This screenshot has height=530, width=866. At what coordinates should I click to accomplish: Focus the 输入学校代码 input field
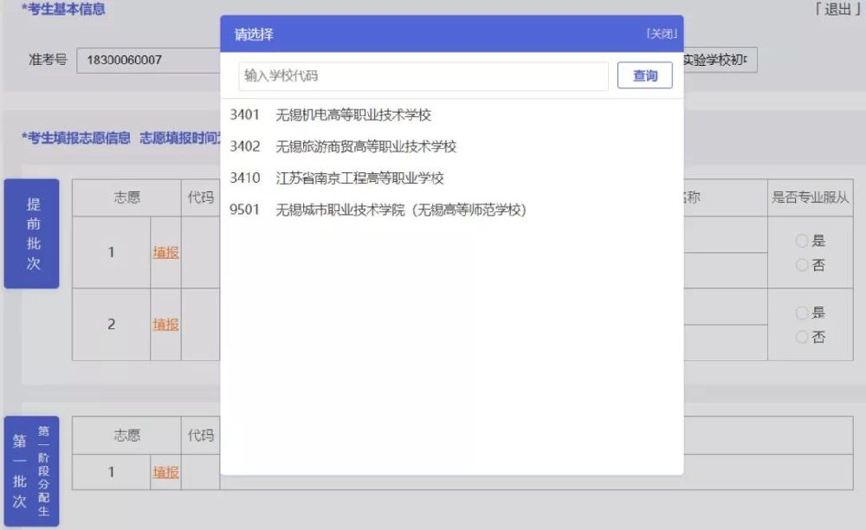423,75
